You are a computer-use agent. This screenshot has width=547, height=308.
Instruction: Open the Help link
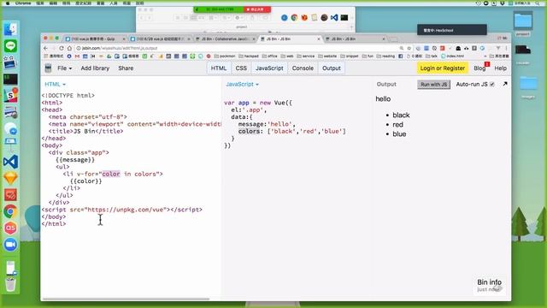pos(500,68)
